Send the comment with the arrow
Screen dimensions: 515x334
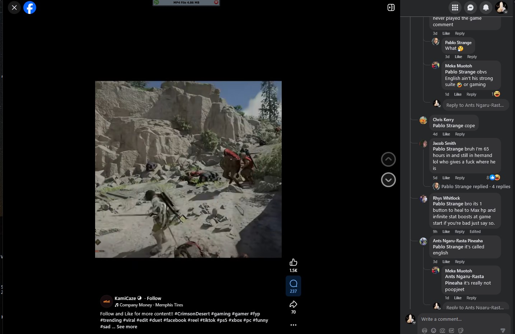tap(503, 330)
